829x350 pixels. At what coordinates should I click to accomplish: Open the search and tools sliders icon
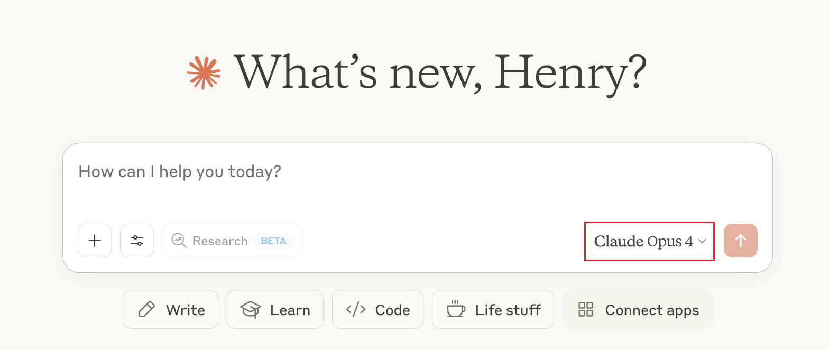137,241
